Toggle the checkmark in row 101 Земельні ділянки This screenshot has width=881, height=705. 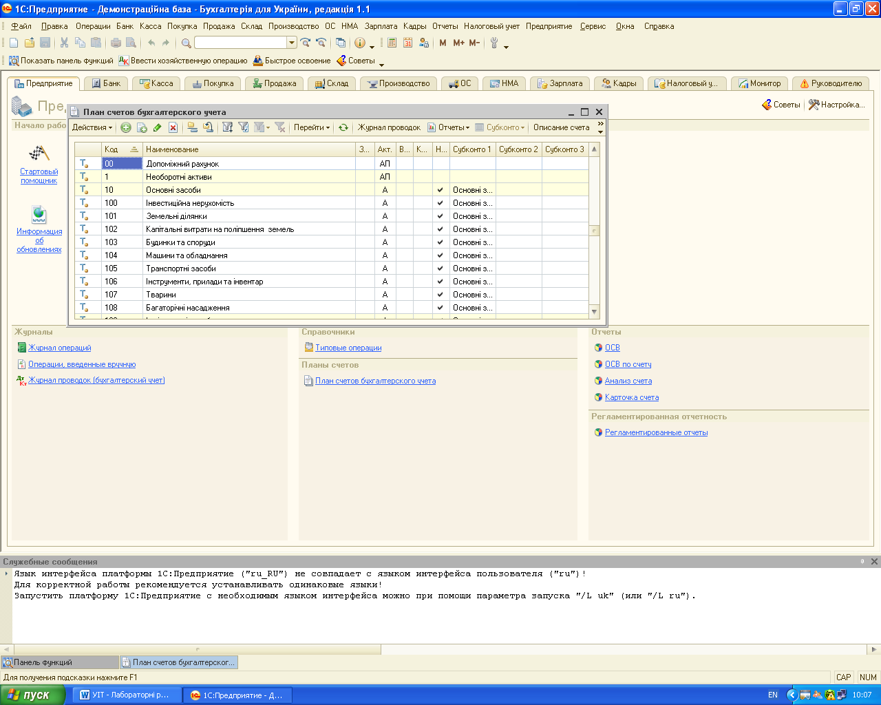pyautogui.click(x=440, y=216)
